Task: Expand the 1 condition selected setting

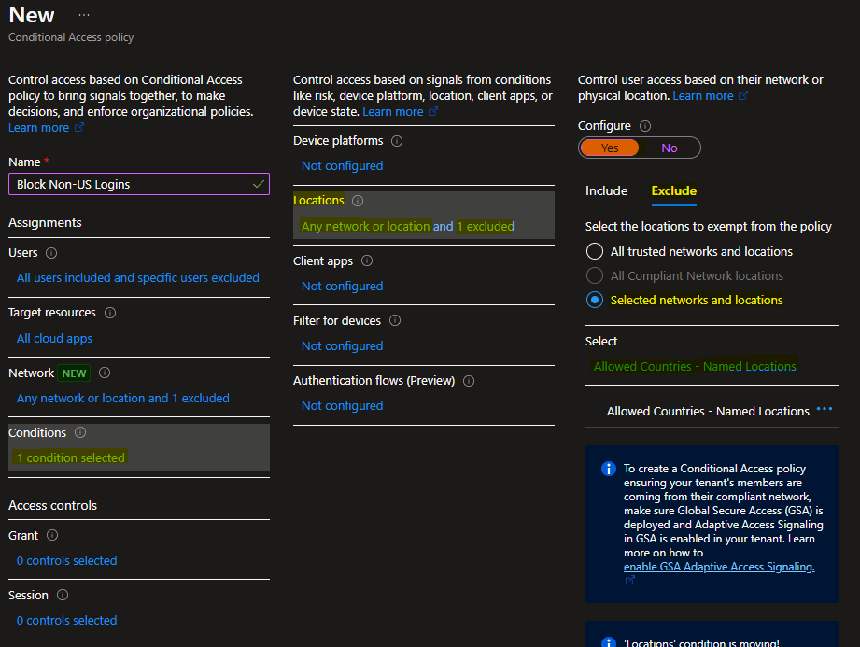Action: 71,457
